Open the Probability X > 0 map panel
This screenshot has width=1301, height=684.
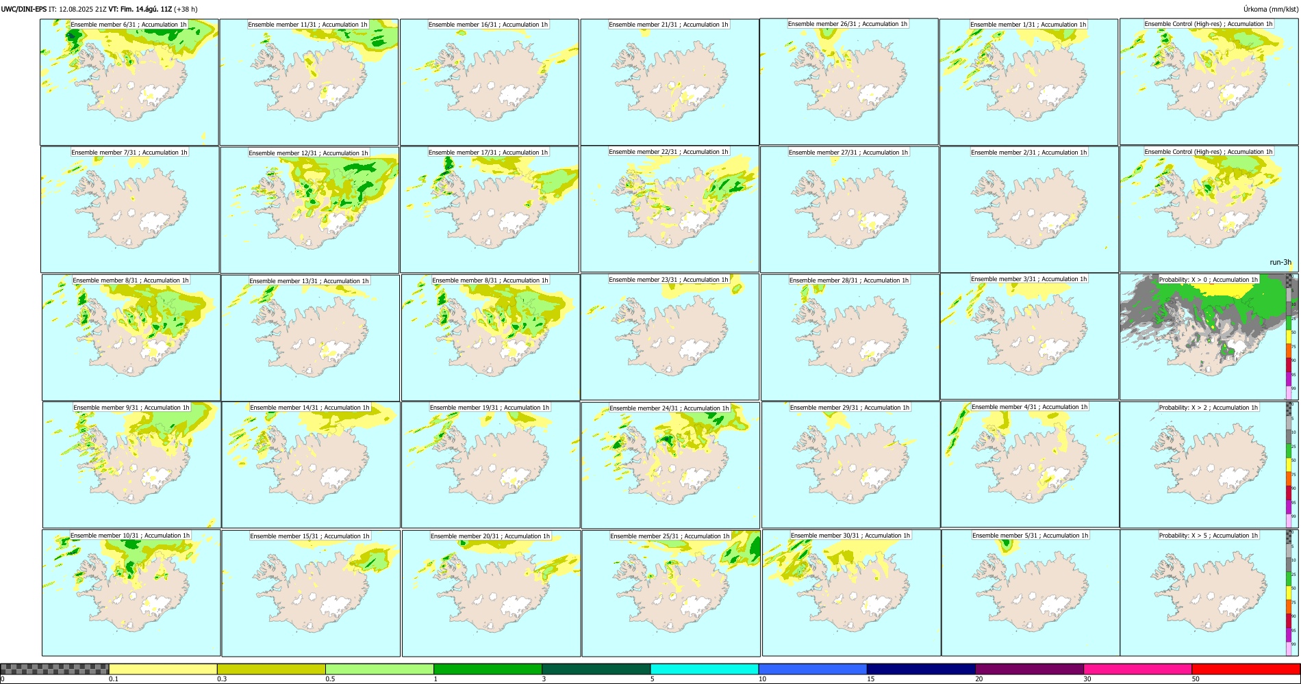(1209, 337)
